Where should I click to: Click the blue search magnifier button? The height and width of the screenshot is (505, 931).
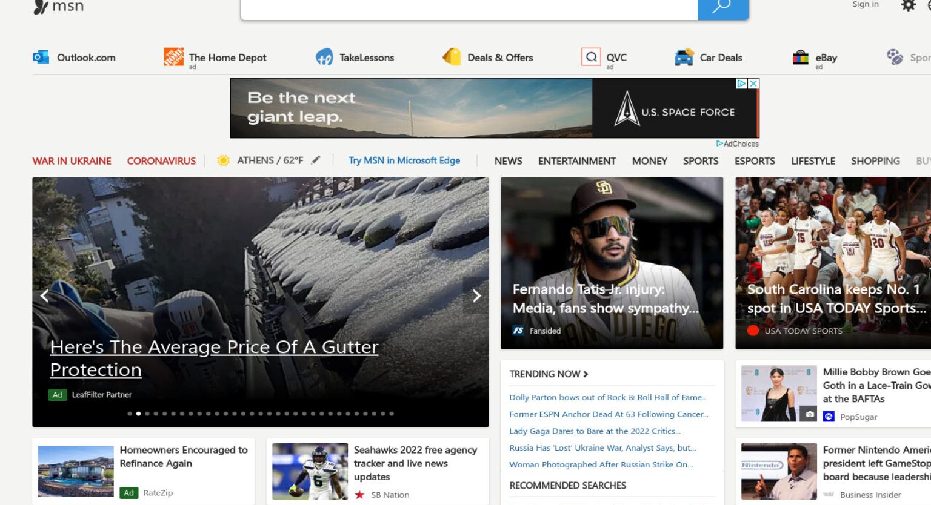(723, 8)
